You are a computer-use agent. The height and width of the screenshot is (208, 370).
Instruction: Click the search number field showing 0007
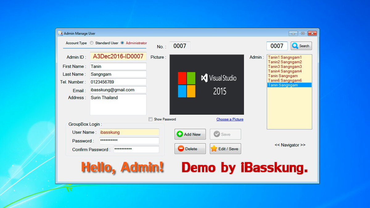click(x=277, y=46)
